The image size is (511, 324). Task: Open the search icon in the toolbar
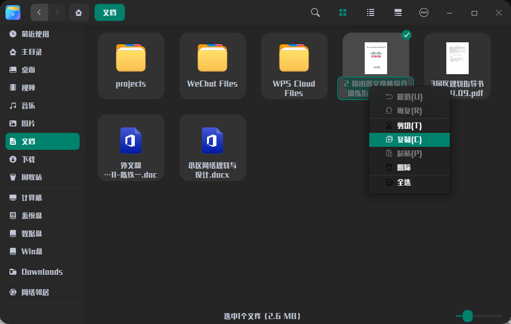(315, 12)
